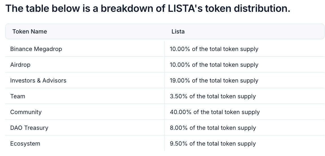The image size is (325, 156).
Task: Click the Team 3.50% allocation value
Action: (x=213, y=96)
